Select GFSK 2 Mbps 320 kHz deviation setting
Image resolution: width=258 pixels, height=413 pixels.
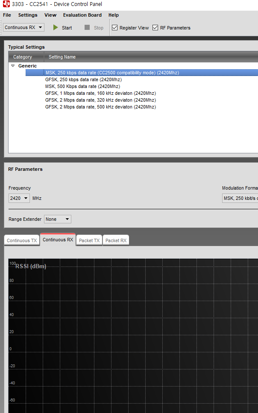coord(100,100)
